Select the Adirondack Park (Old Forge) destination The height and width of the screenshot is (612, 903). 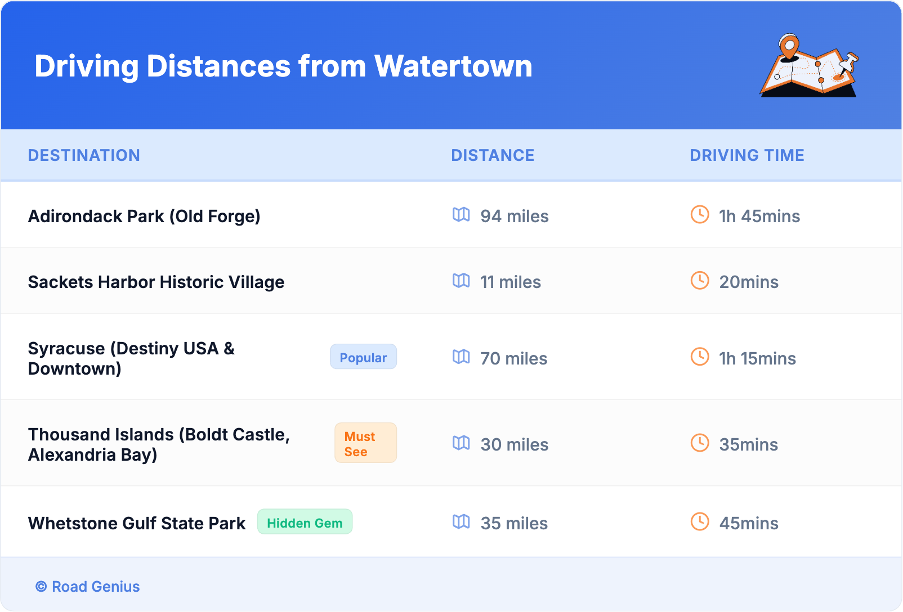click(x=144, y=216)
